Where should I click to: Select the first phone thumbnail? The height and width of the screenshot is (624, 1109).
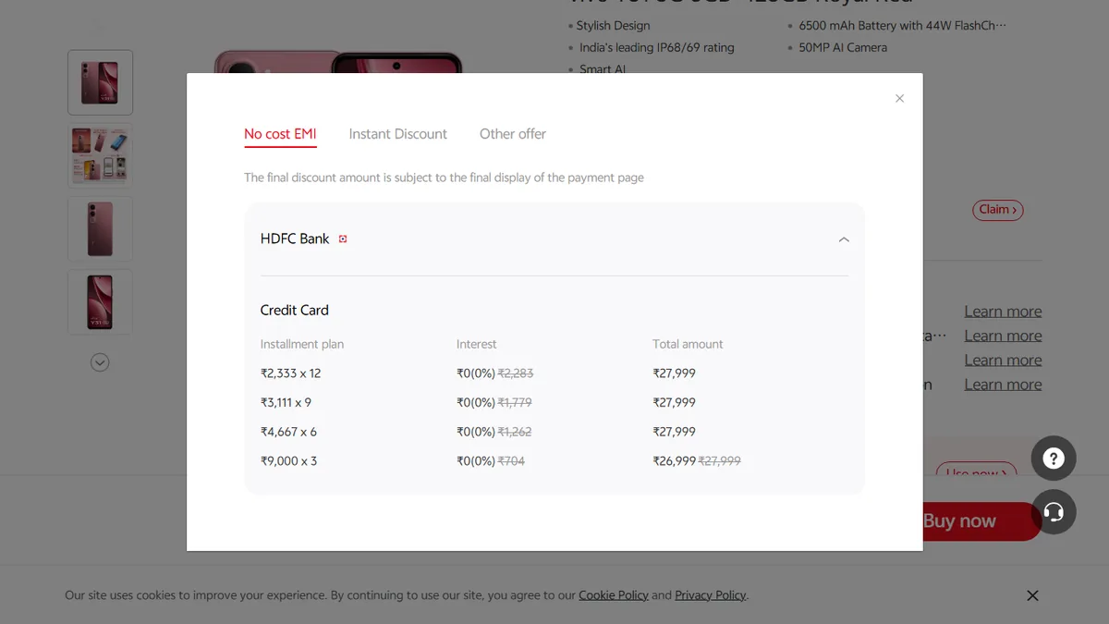[100, 82]
